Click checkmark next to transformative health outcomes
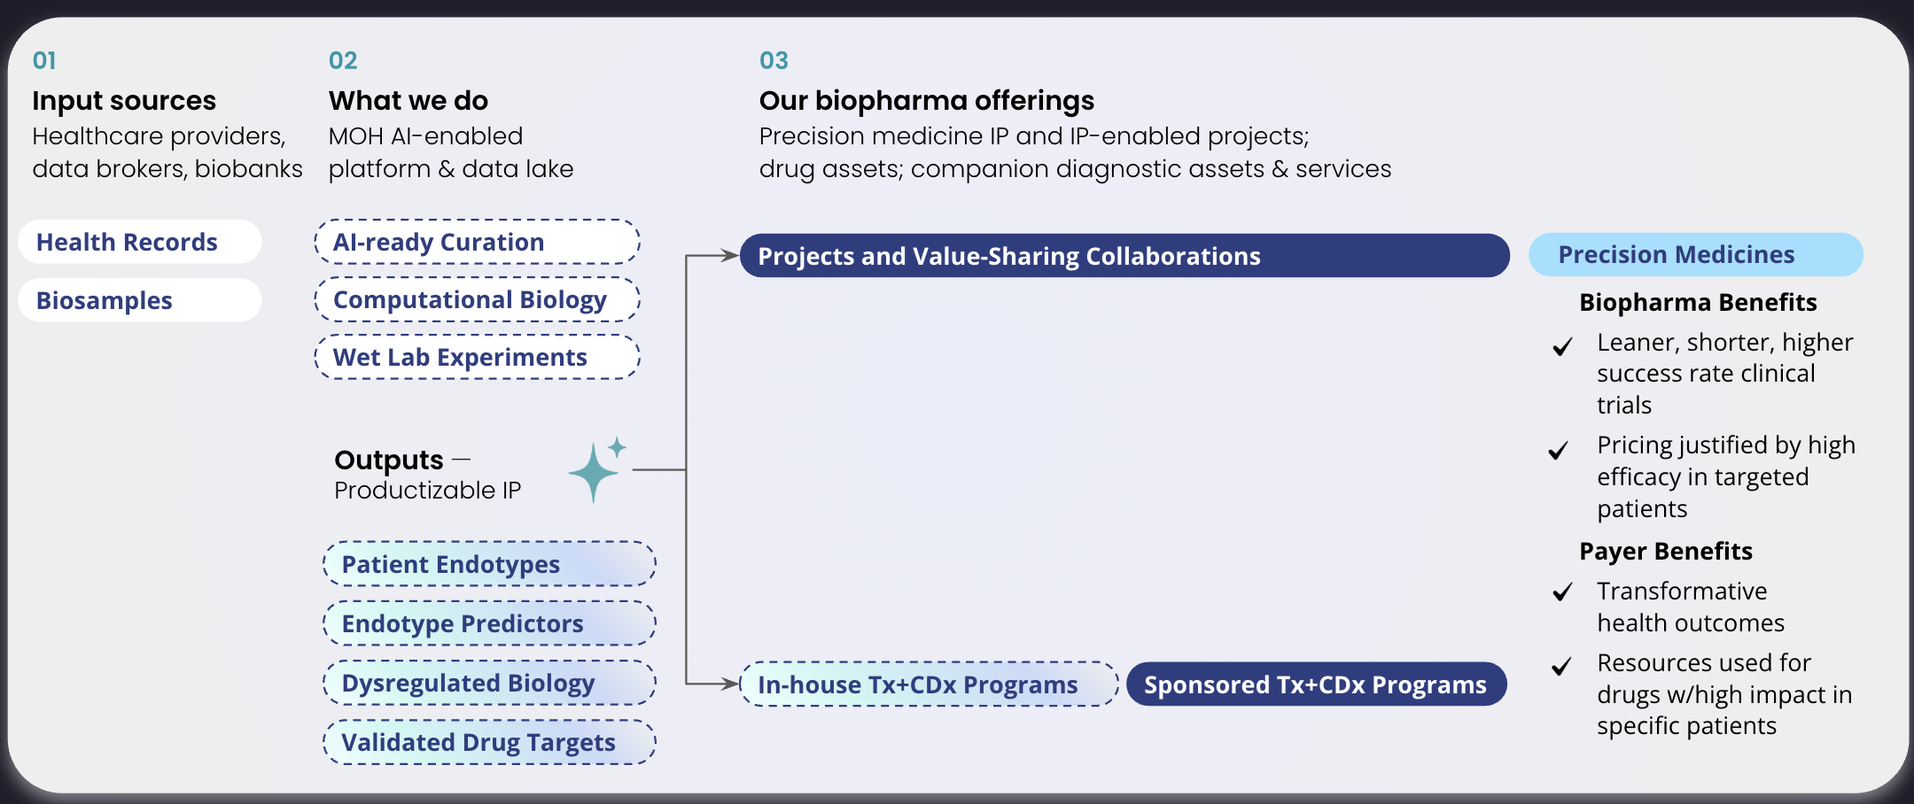The image size is (1914, 804). click(x=1563, y=591)
